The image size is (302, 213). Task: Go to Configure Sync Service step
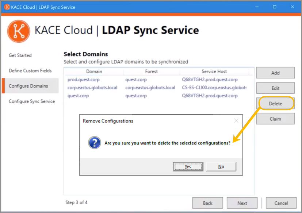(32, 101)
